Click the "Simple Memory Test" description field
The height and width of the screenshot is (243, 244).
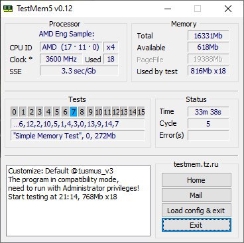(x=78, y=136)
